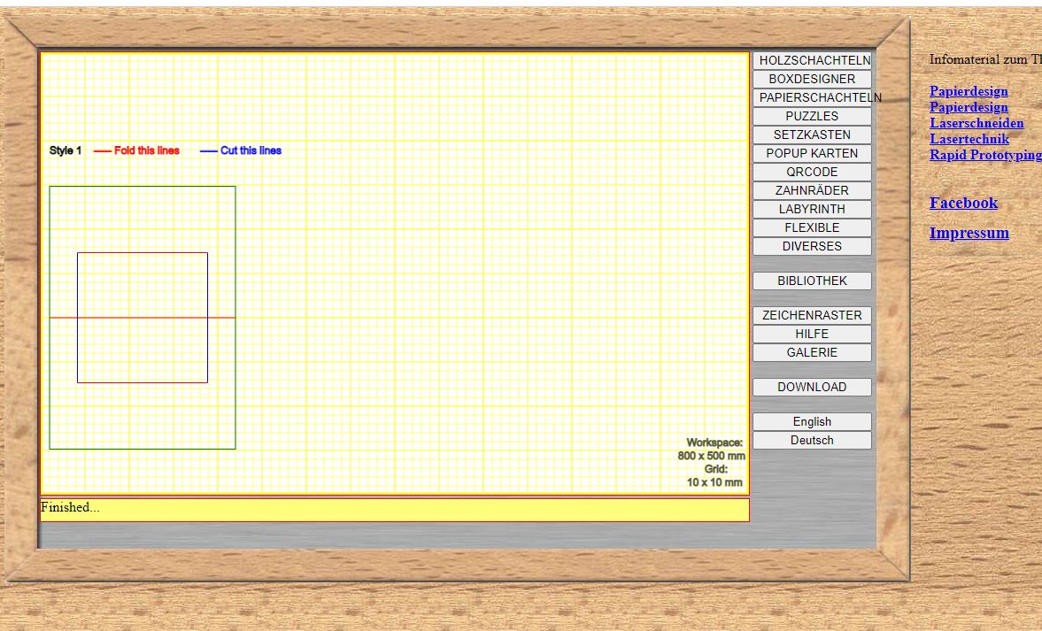Switch language to English

tap(812, 421)
